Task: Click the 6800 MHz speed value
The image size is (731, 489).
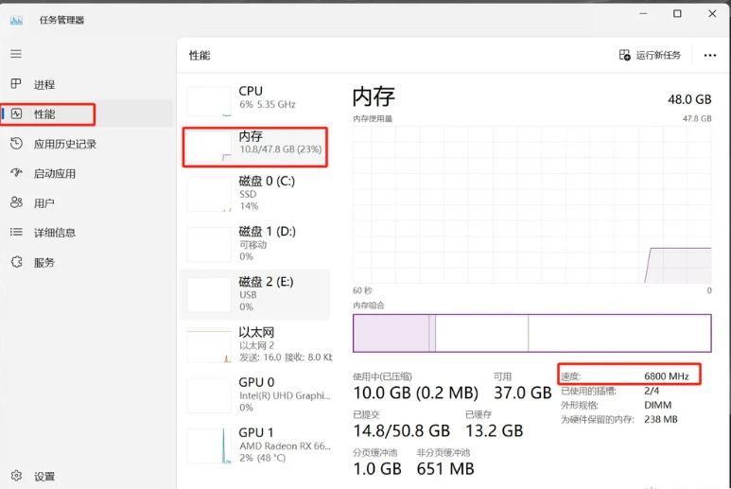Action: (666, 376)
